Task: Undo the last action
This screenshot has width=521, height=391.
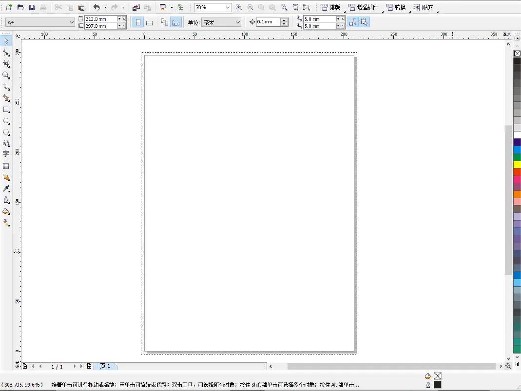Action: [x=96, y=7]
